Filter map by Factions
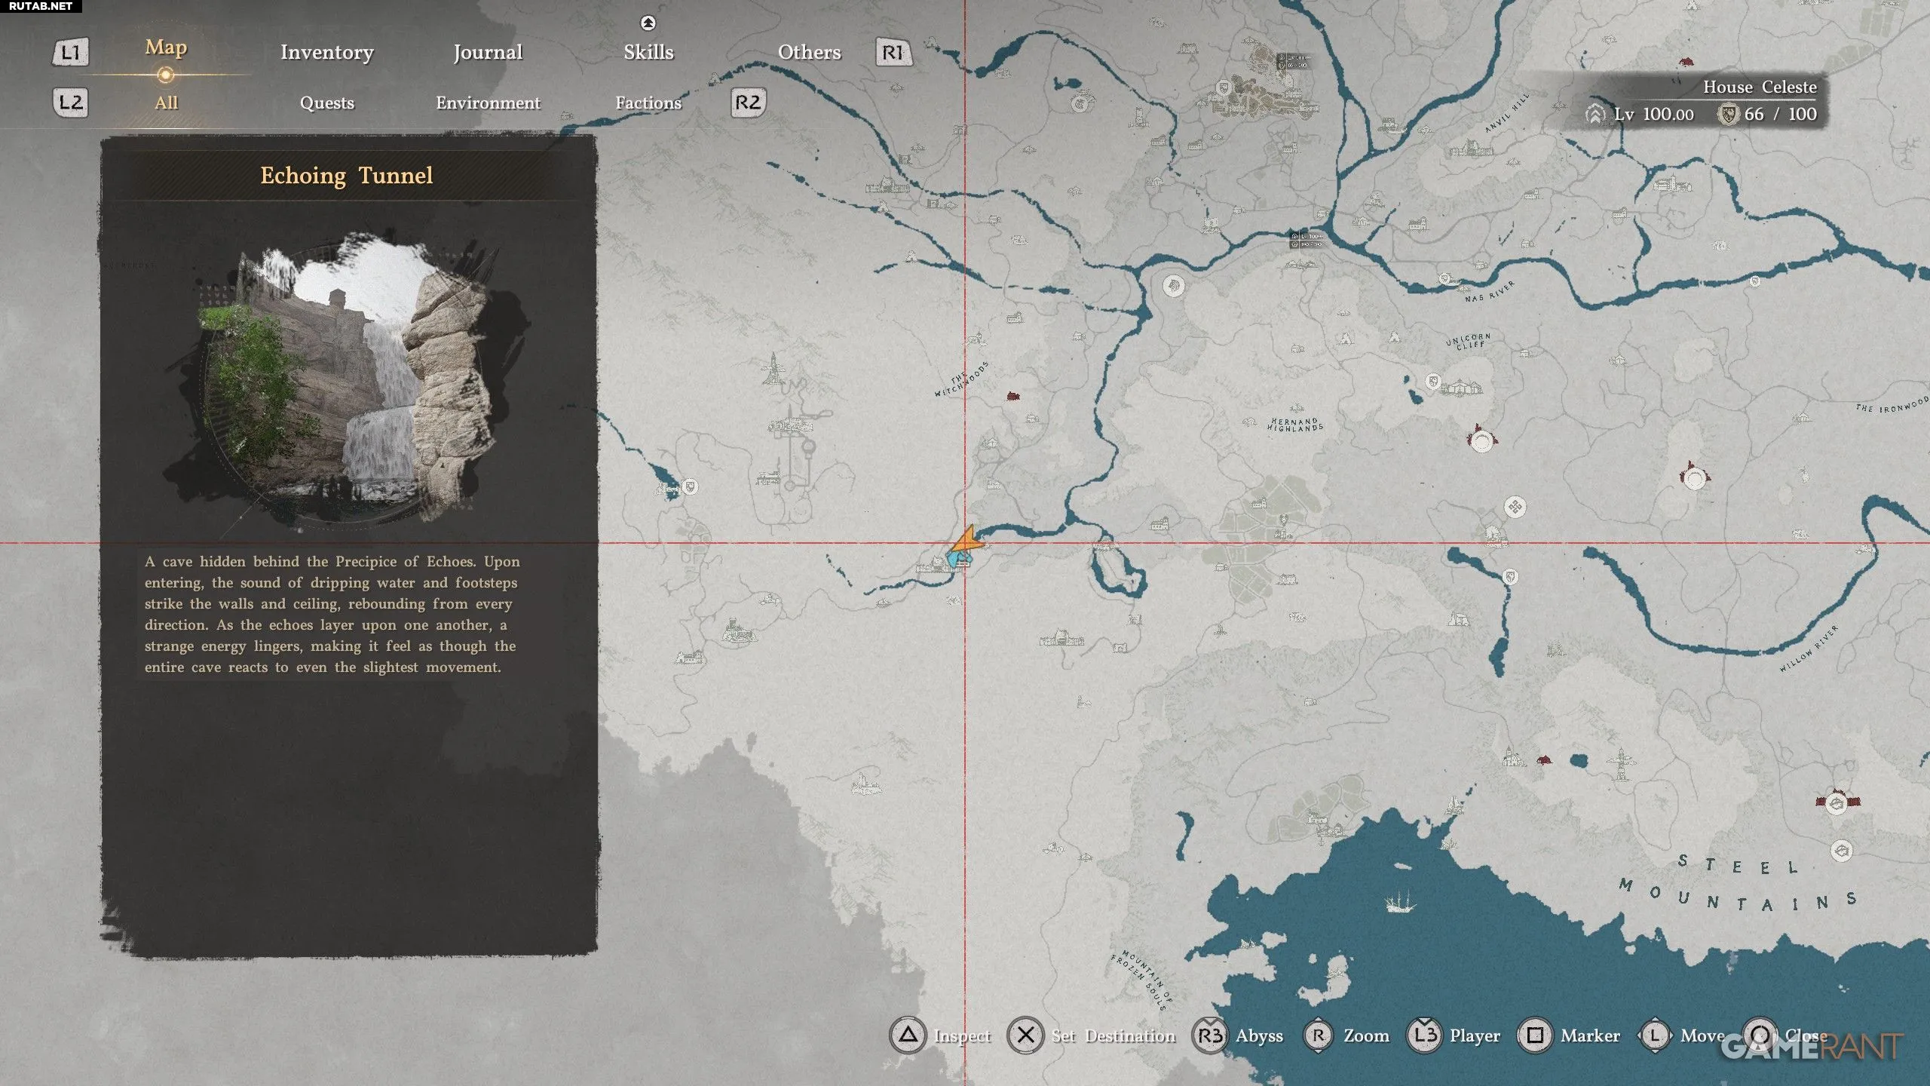This screenshot has height=1086, width=1930. tap(648, 103)
